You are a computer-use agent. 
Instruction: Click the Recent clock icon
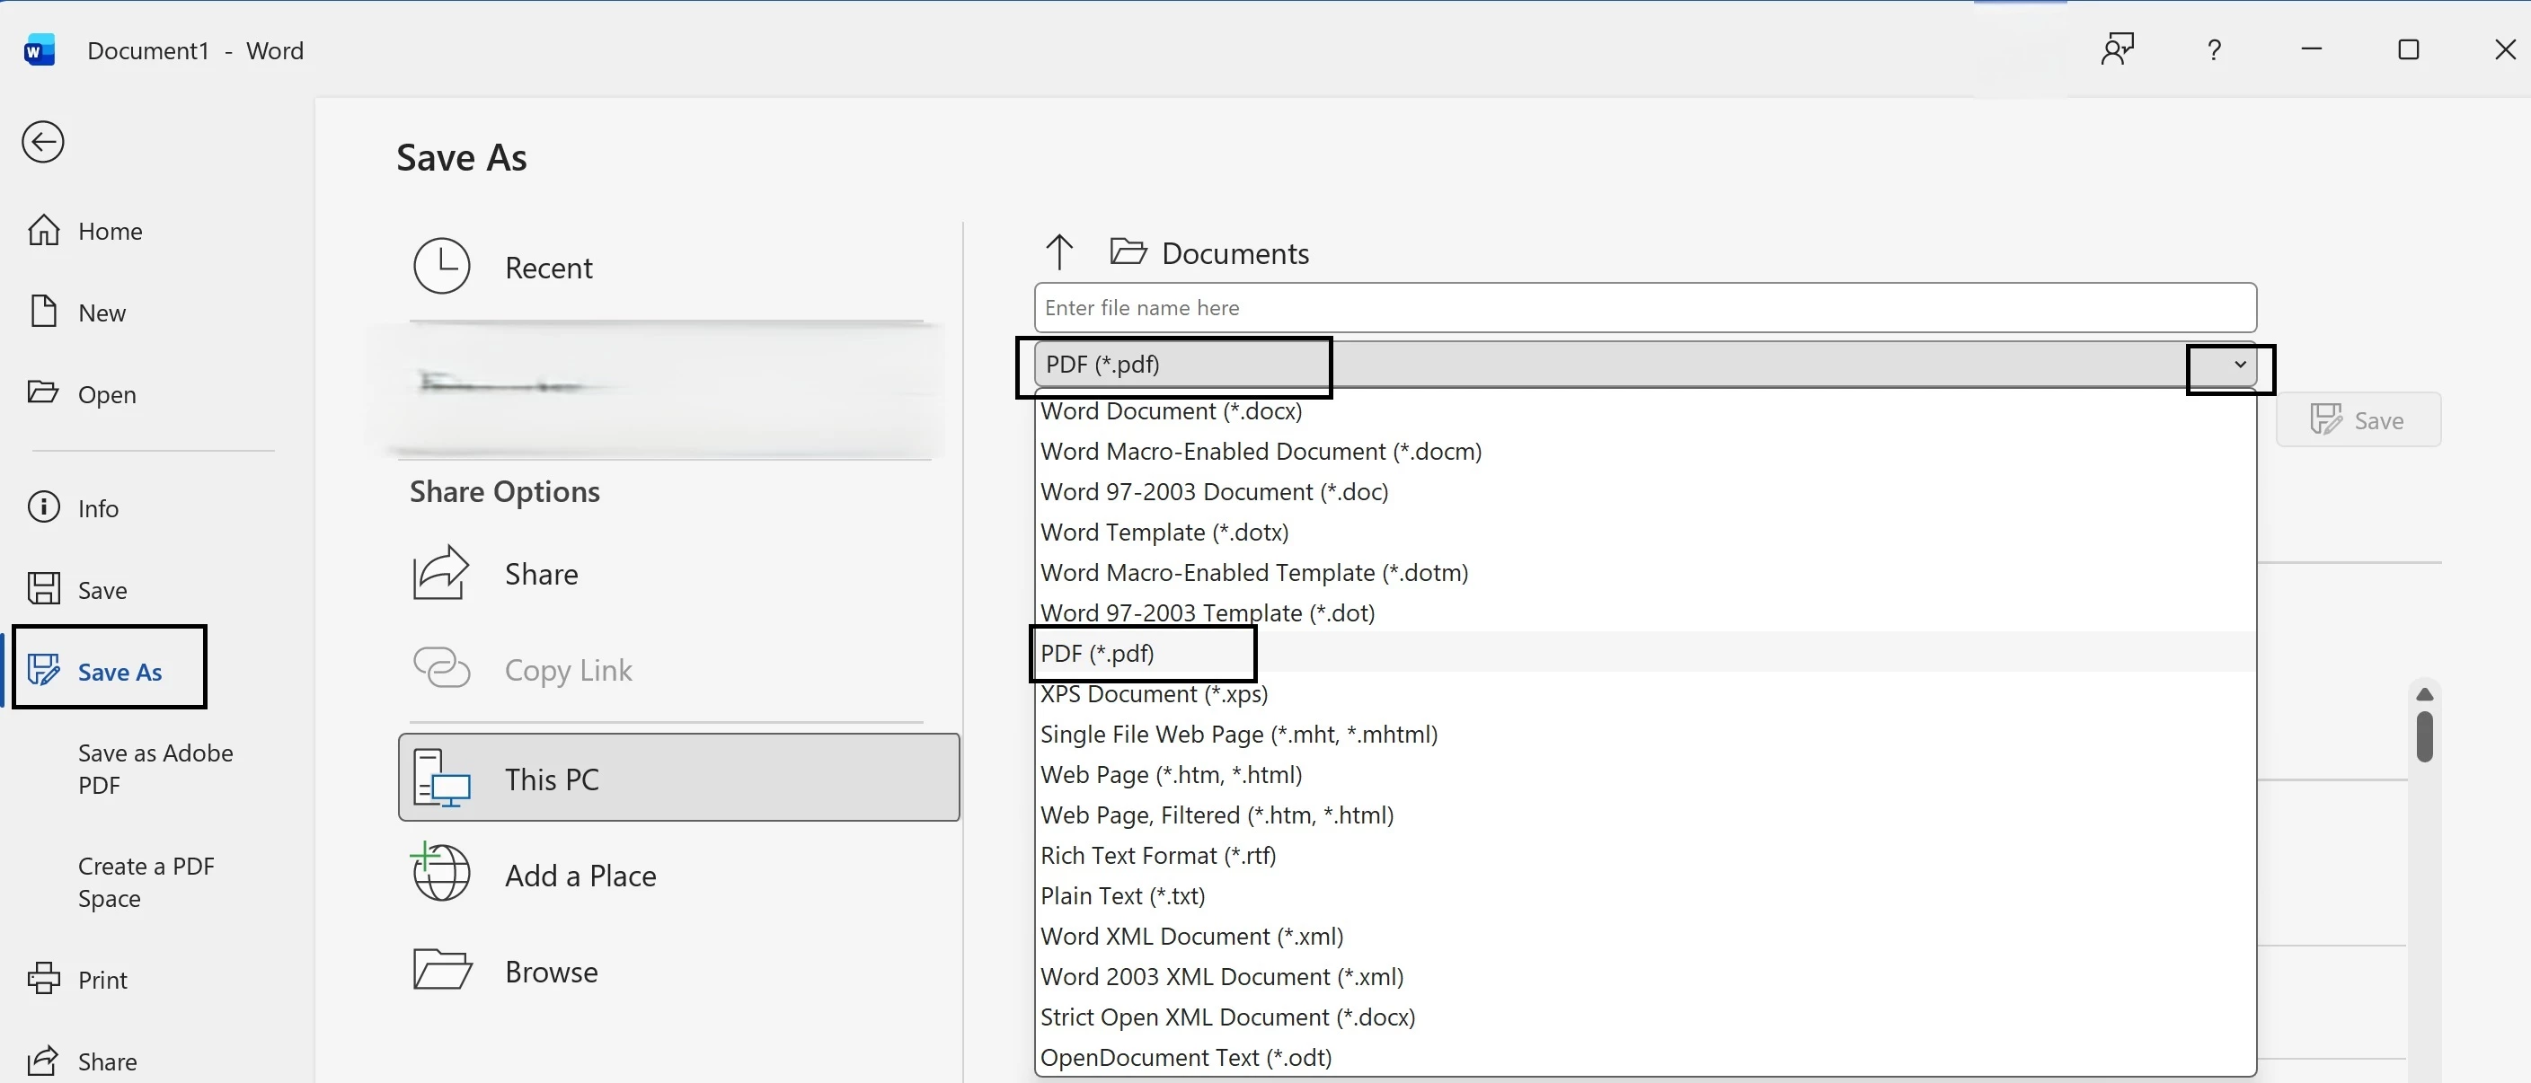tap(441, 266)
